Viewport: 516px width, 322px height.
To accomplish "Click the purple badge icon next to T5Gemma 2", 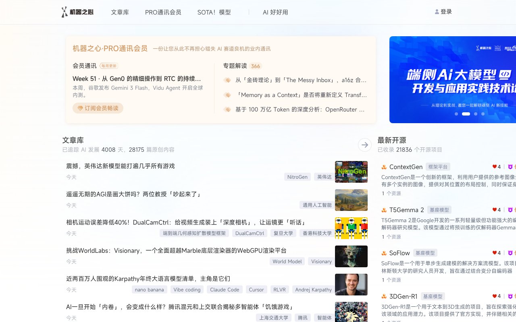I will [x=510, y=210].
